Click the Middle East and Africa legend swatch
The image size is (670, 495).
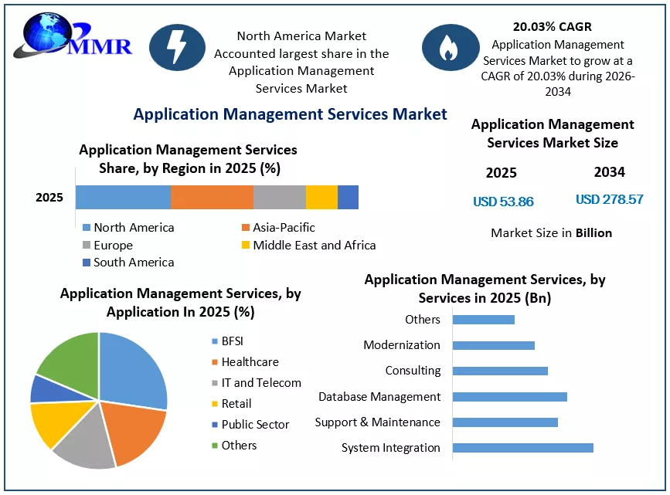[x=245, y=245]
